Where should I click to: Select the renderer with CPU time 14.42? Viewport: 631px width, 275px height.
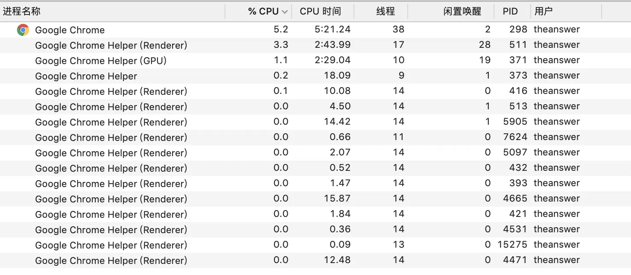[111, 122]
